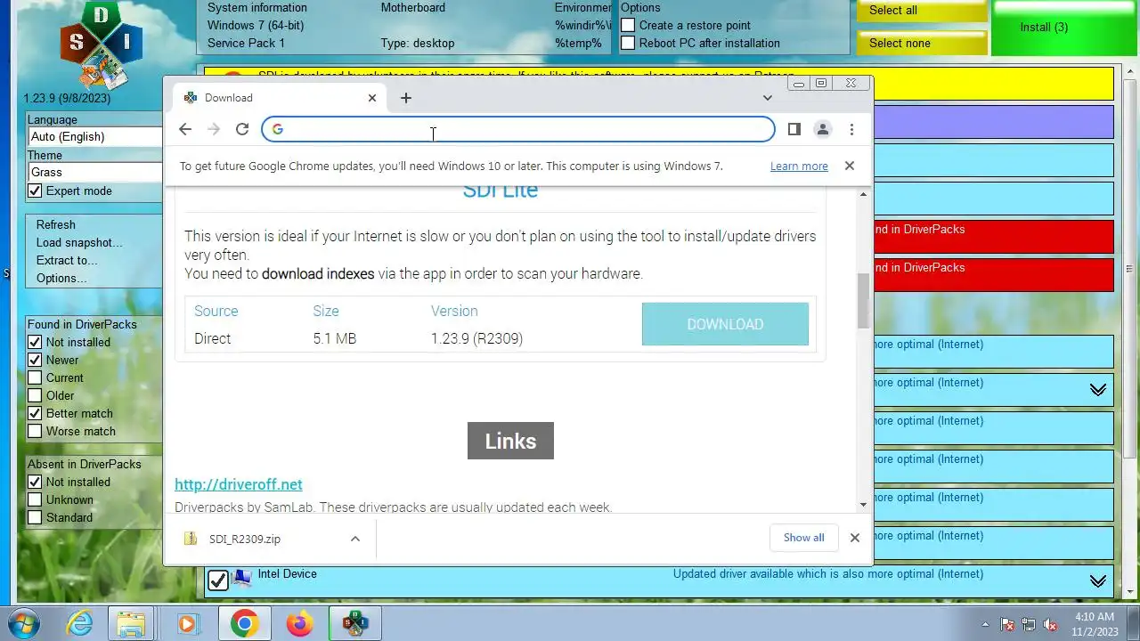The width and height of the screenshot is (1140, 641).
Task: Click the page scroll down arrow
Action: [x=863, y=505]
